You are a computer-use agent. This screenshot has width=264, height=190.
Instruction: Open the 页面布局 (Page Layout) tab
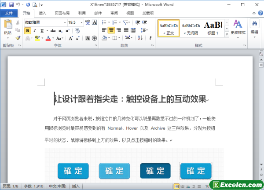point(62,13)
